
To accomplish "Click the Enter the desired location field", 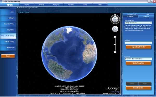I will (138, 59).
